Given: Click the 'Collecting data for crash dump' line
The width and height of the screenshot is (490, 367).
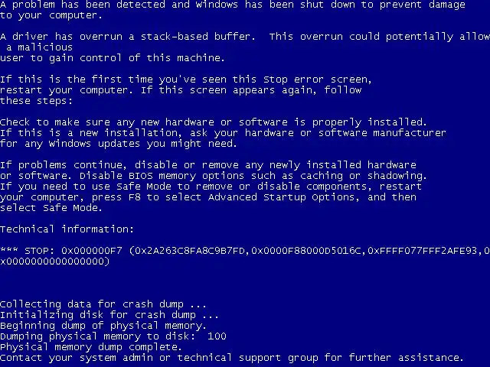Looking at the screenshot, I should (103, 304).
